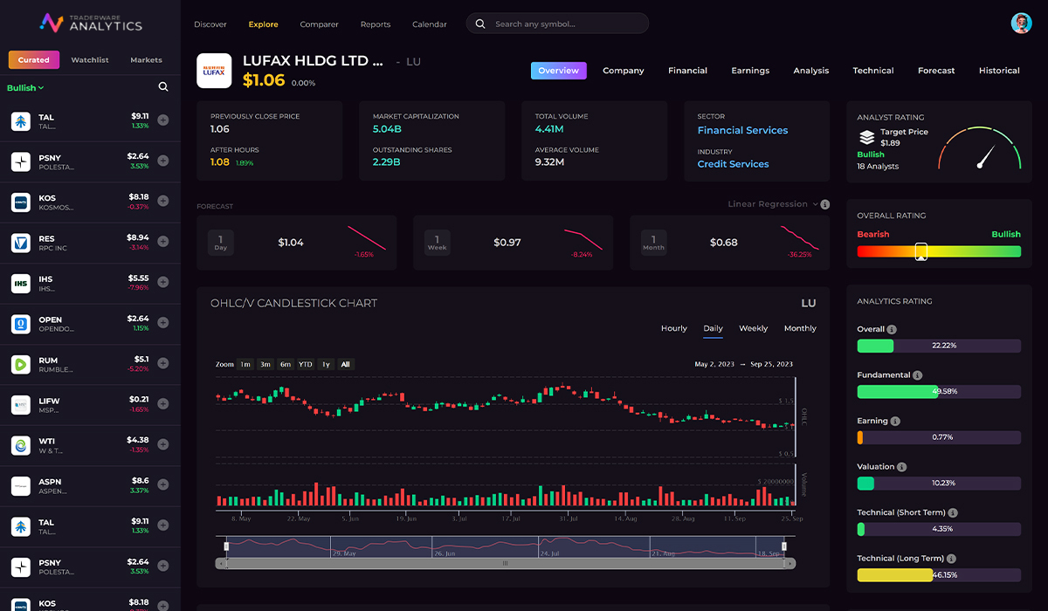Show info for the Valuation rating
Viewport: 1048px width, 611px height.
pos(902,467)
